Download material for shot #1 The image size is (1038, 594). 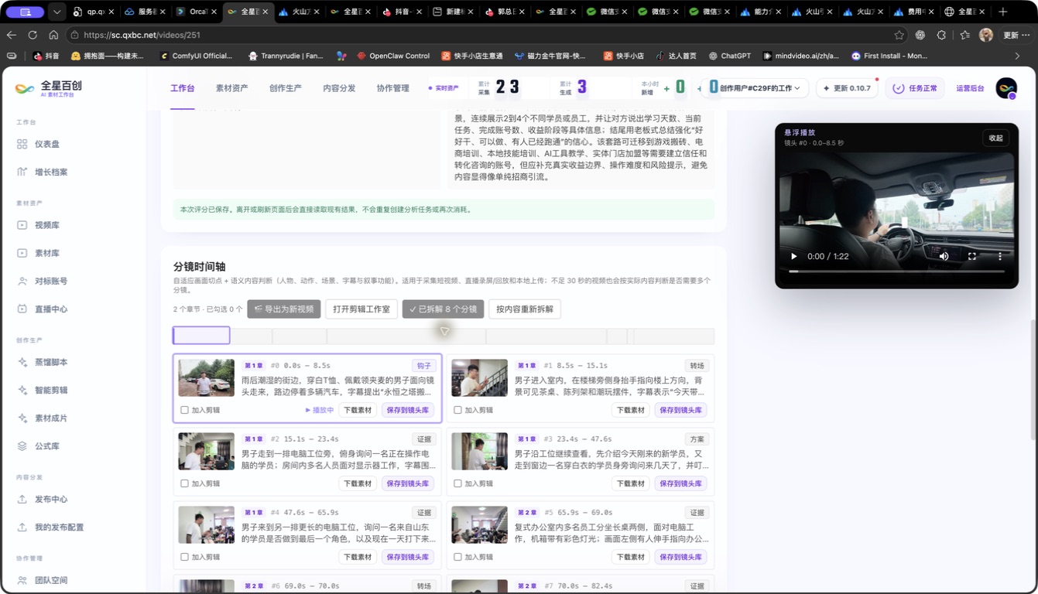(630, 410)
